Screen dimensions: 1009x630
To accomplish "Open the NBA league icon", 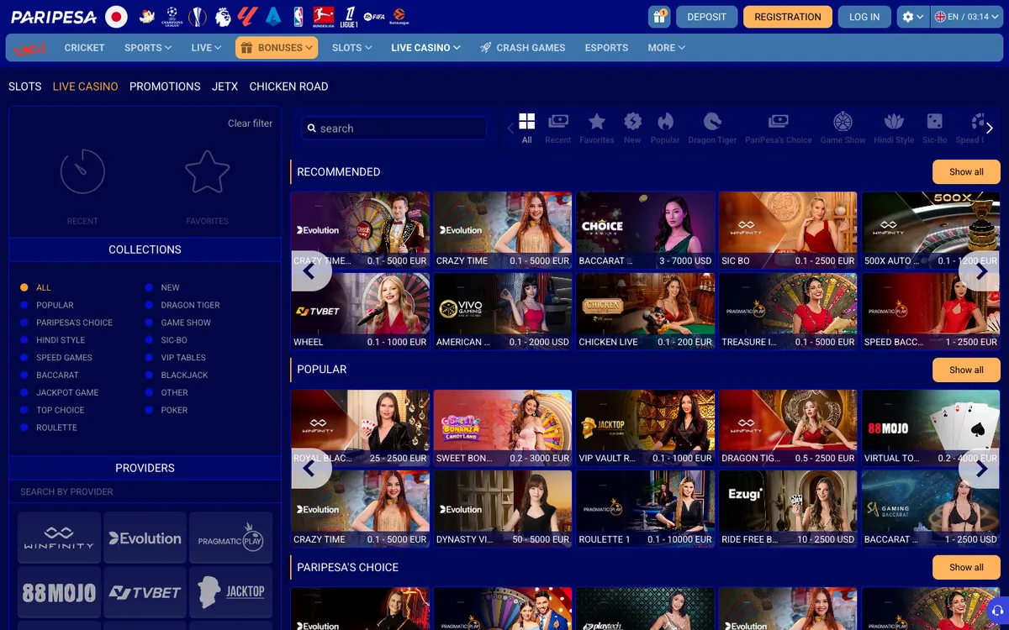I will point(298,16).
